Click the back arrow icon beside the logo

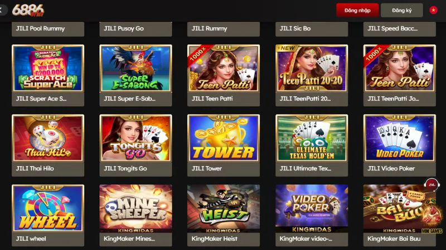(1, 11)
